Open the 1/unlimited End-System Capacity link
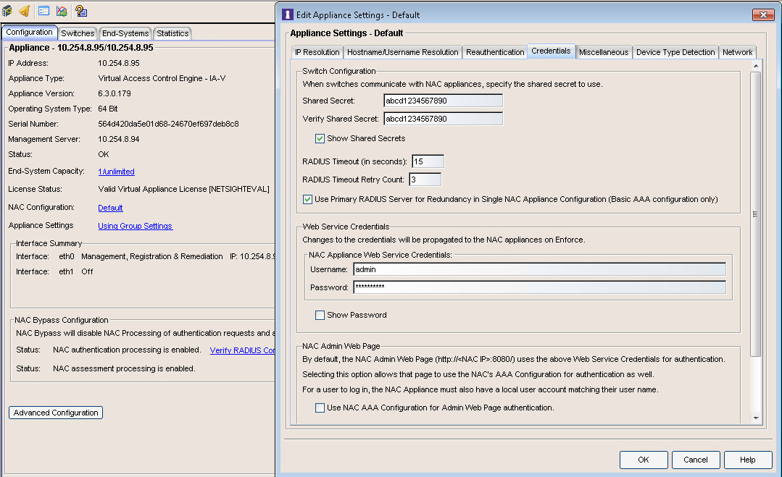The height and width of the screenshot is (477, 782). pos(116,172)
